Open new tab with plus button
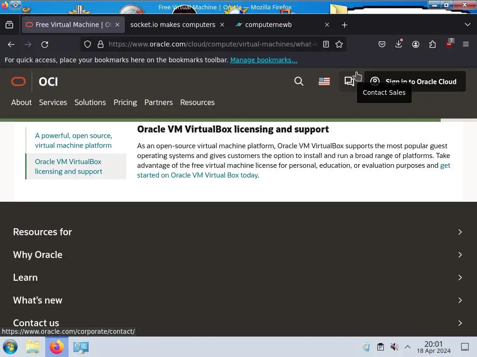477x357 pixels. [344, 25]
